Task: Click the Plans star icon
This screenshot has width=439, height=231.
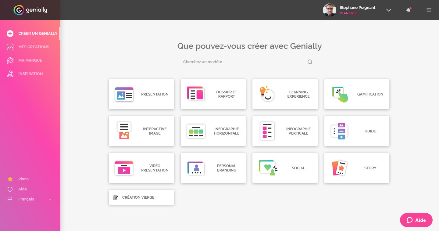Action: tap(10, 179)
